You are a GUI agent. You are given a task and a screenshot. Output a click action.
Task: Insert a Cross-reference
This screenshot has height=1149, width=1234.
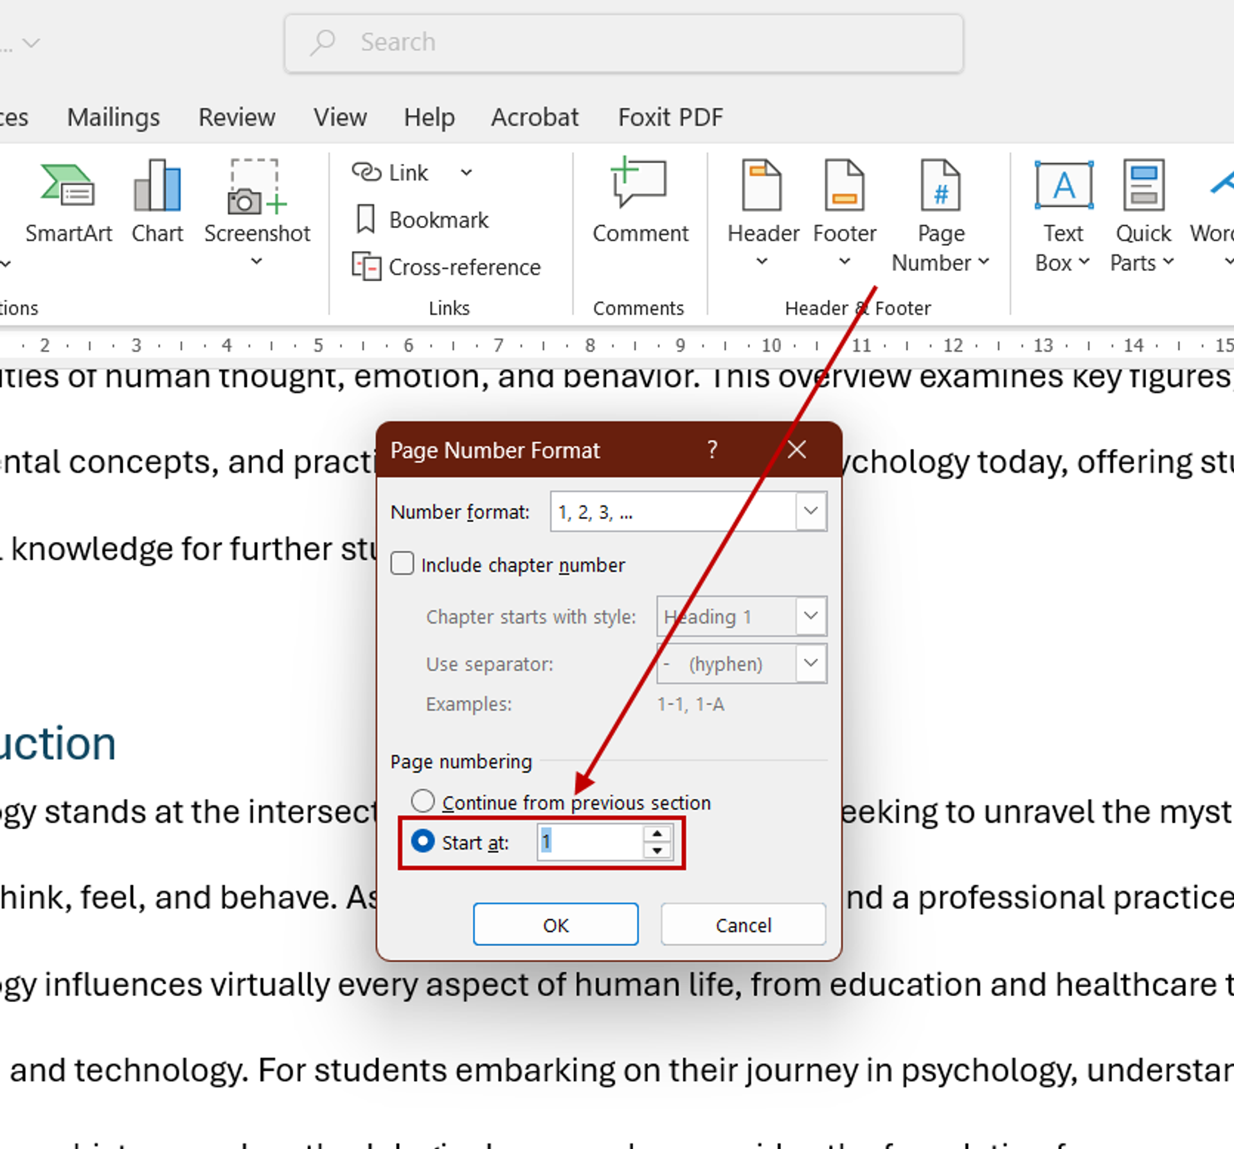(x=447, y=267)
